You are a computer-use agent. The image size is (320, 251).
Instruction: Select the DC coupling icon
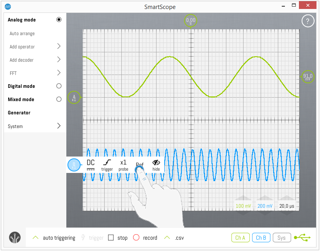click(x=91, y=165)
